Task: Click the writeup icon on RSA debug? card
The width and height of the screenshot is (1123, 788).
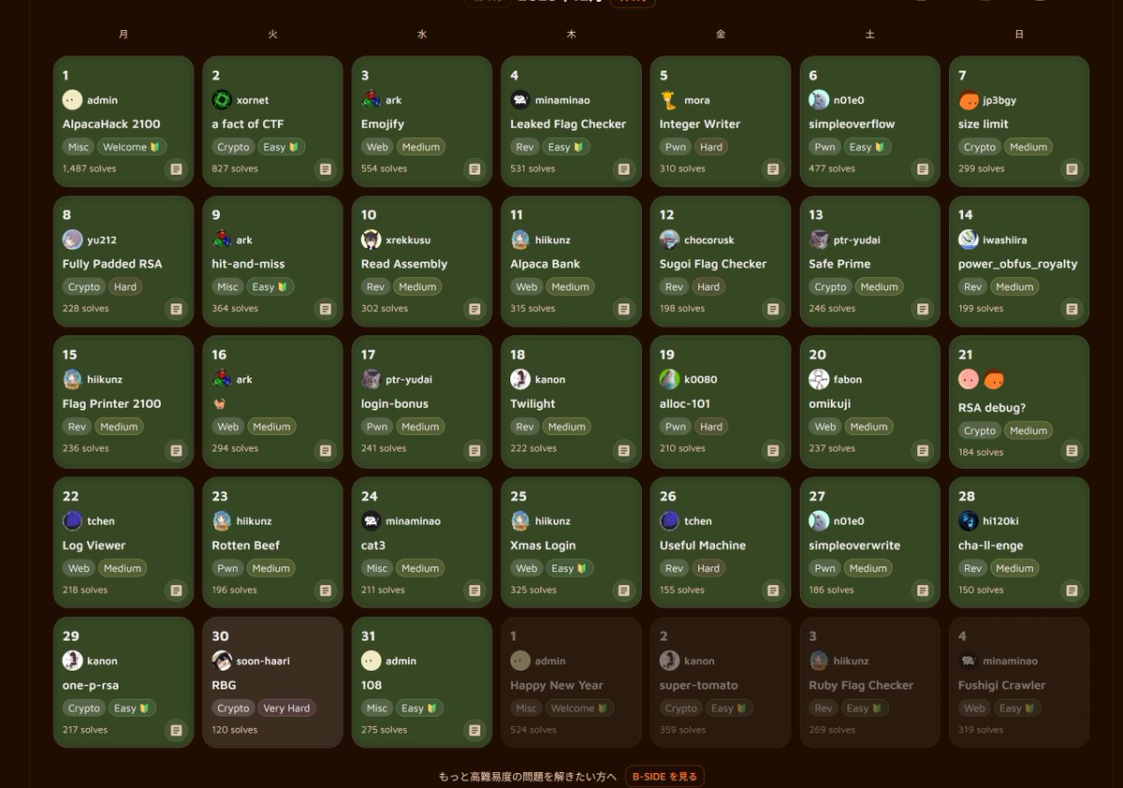Action: pyautogui.click(x=1072, y=451)
